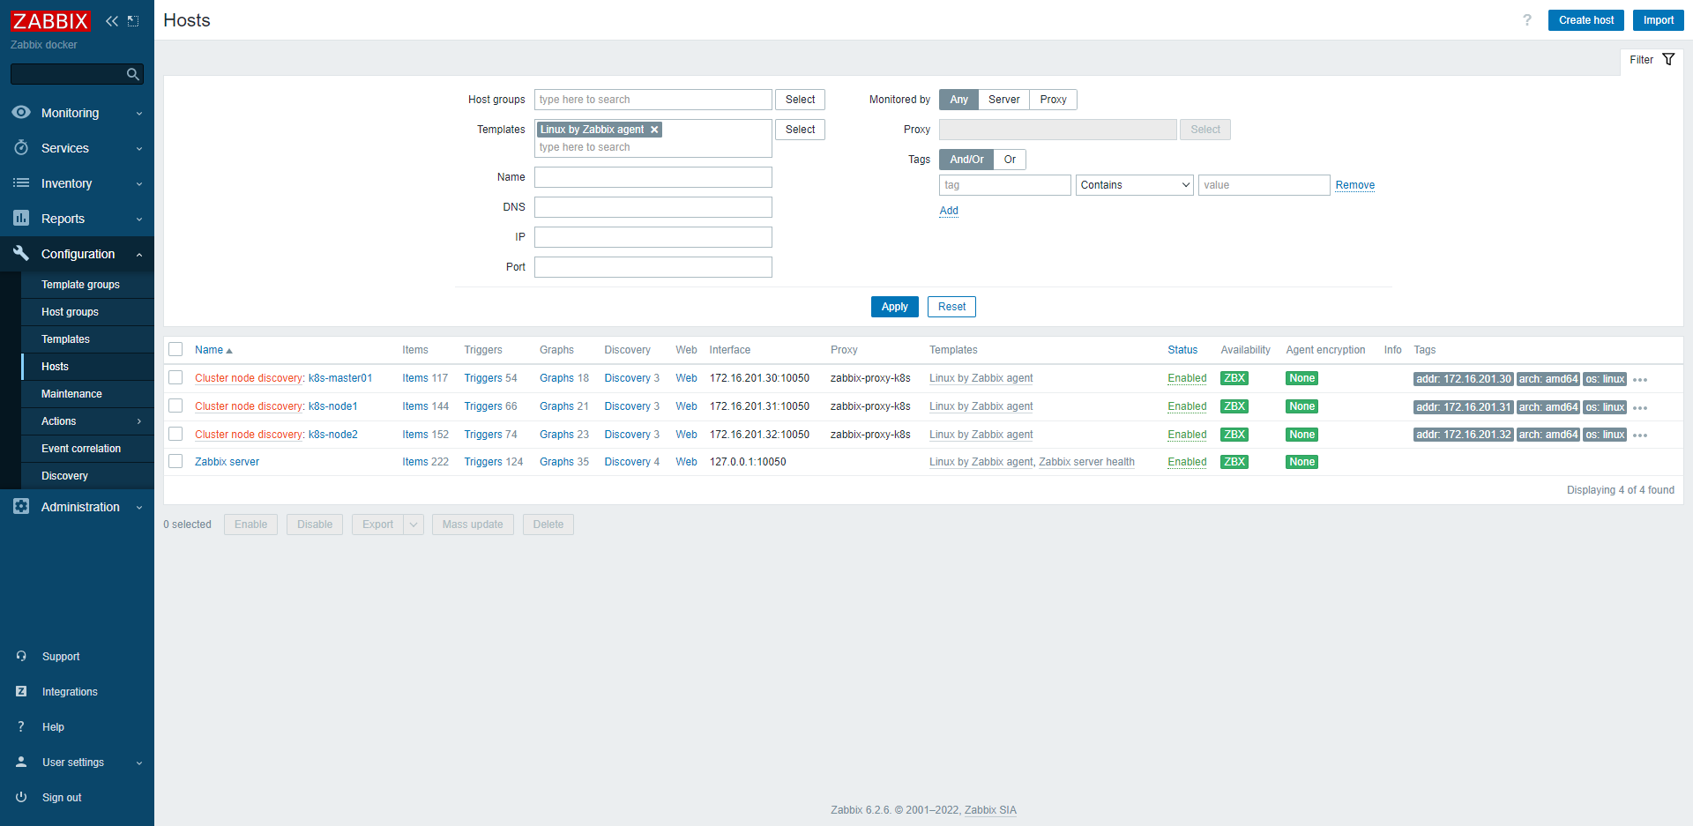
Task: Open the more-tags dots for k8s-node1
Action: pos(1640,408)
